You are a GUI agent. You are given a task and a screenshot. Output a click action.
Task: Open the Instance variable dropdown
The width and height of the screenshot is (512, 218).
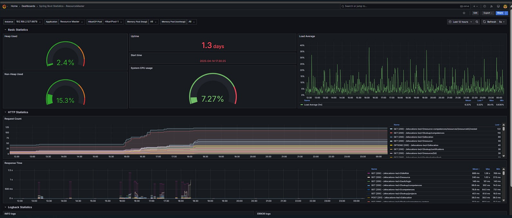tap(28, 21)
